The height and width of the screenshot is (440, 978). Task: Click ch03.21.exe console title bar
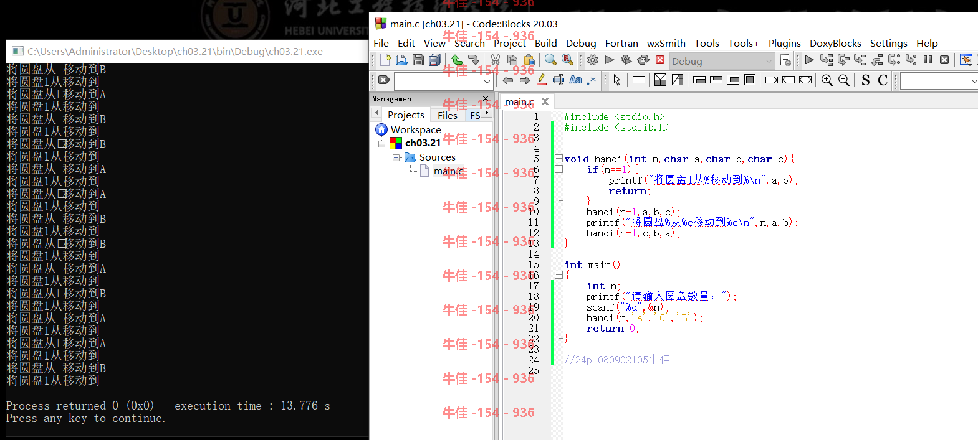(188, 51)
